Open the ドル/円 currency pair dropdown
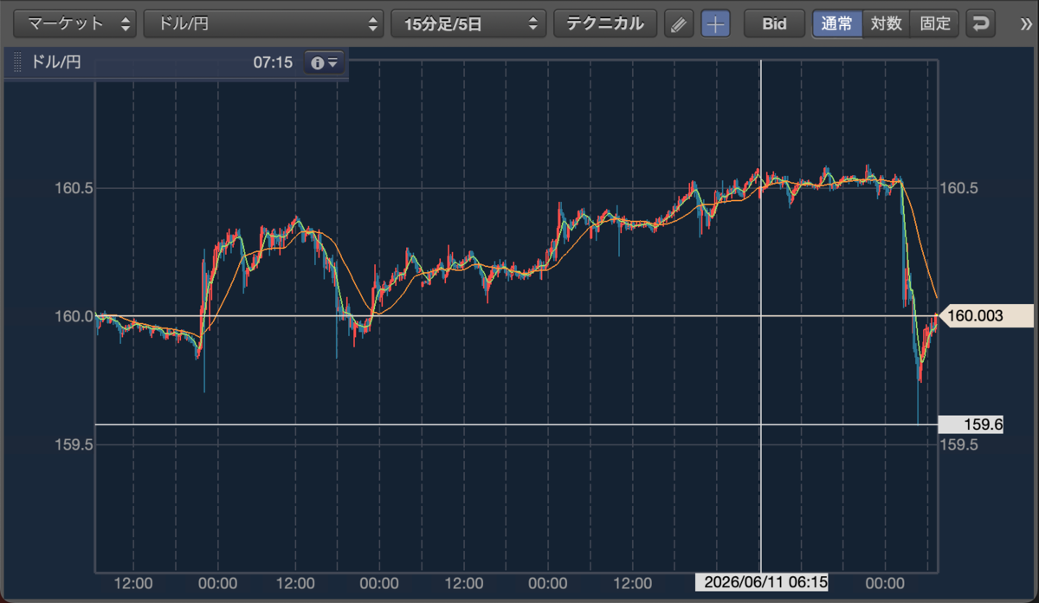 click(263, 23)
